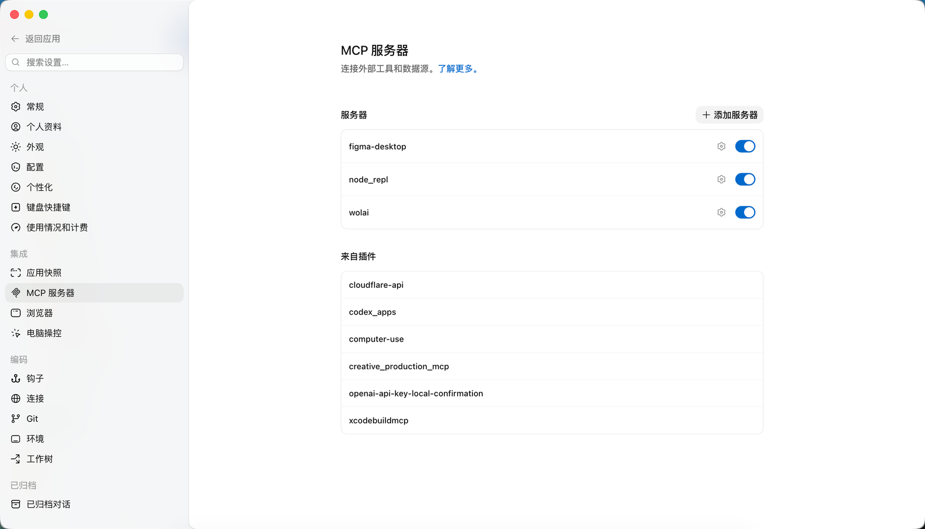
Task: Click the Git branch icon
Action: pos(16,419)
